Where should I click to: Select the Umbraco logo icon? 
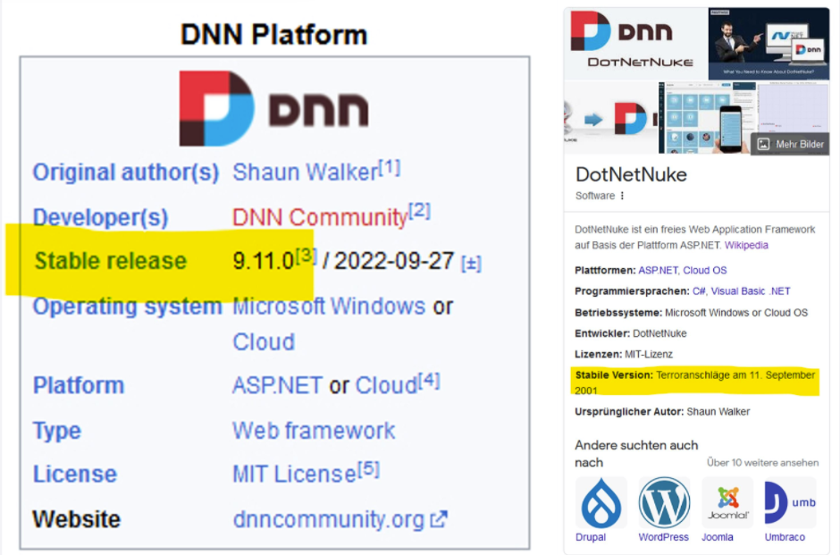[789, 502]
